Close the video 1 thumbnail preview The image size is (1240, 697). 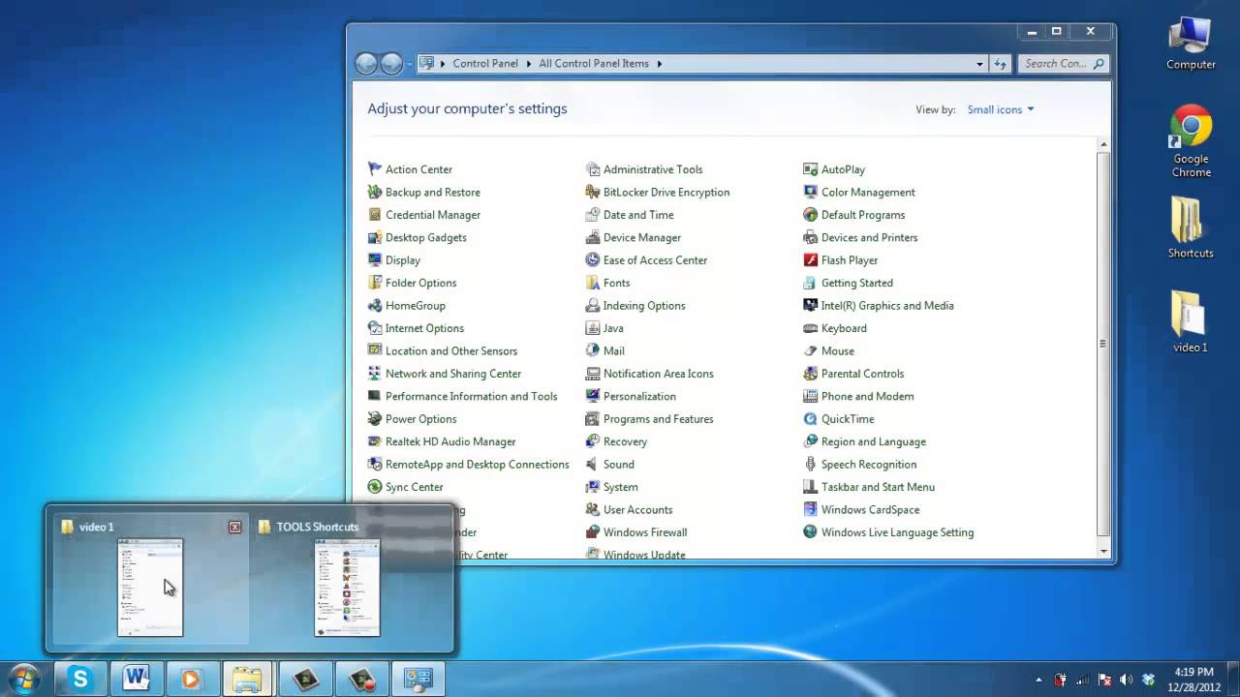(x=234, y=527)
